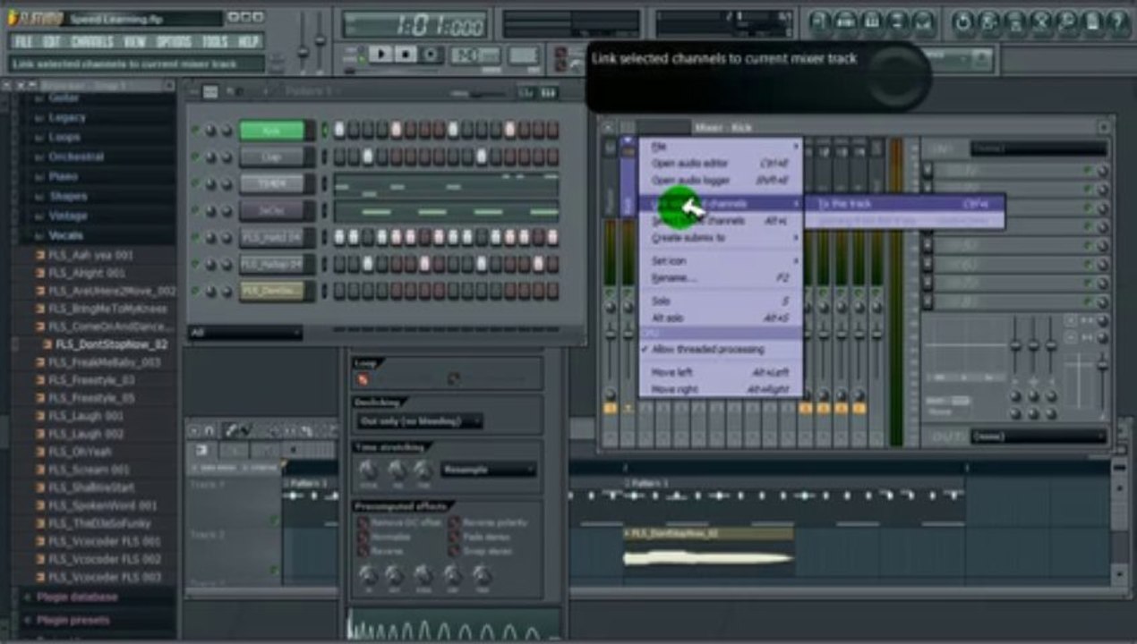Disable the first Mixer effect slot LED
This screenshot has width=1137, height=644.
pos(1088,170)
